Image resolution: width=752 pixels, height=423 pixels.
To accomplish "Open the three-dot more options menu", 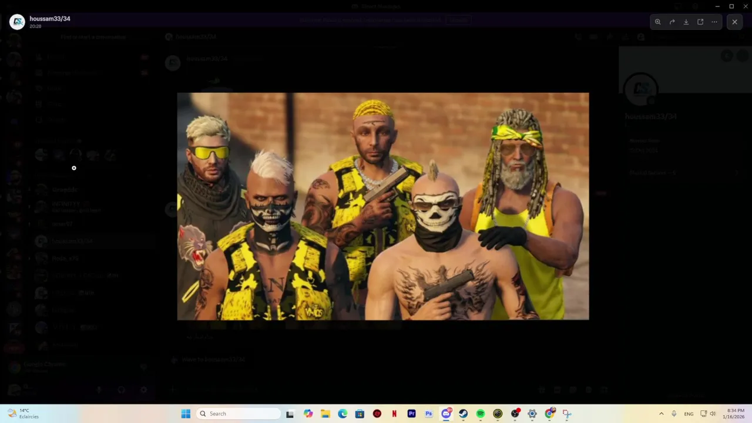I will point(714,22).
